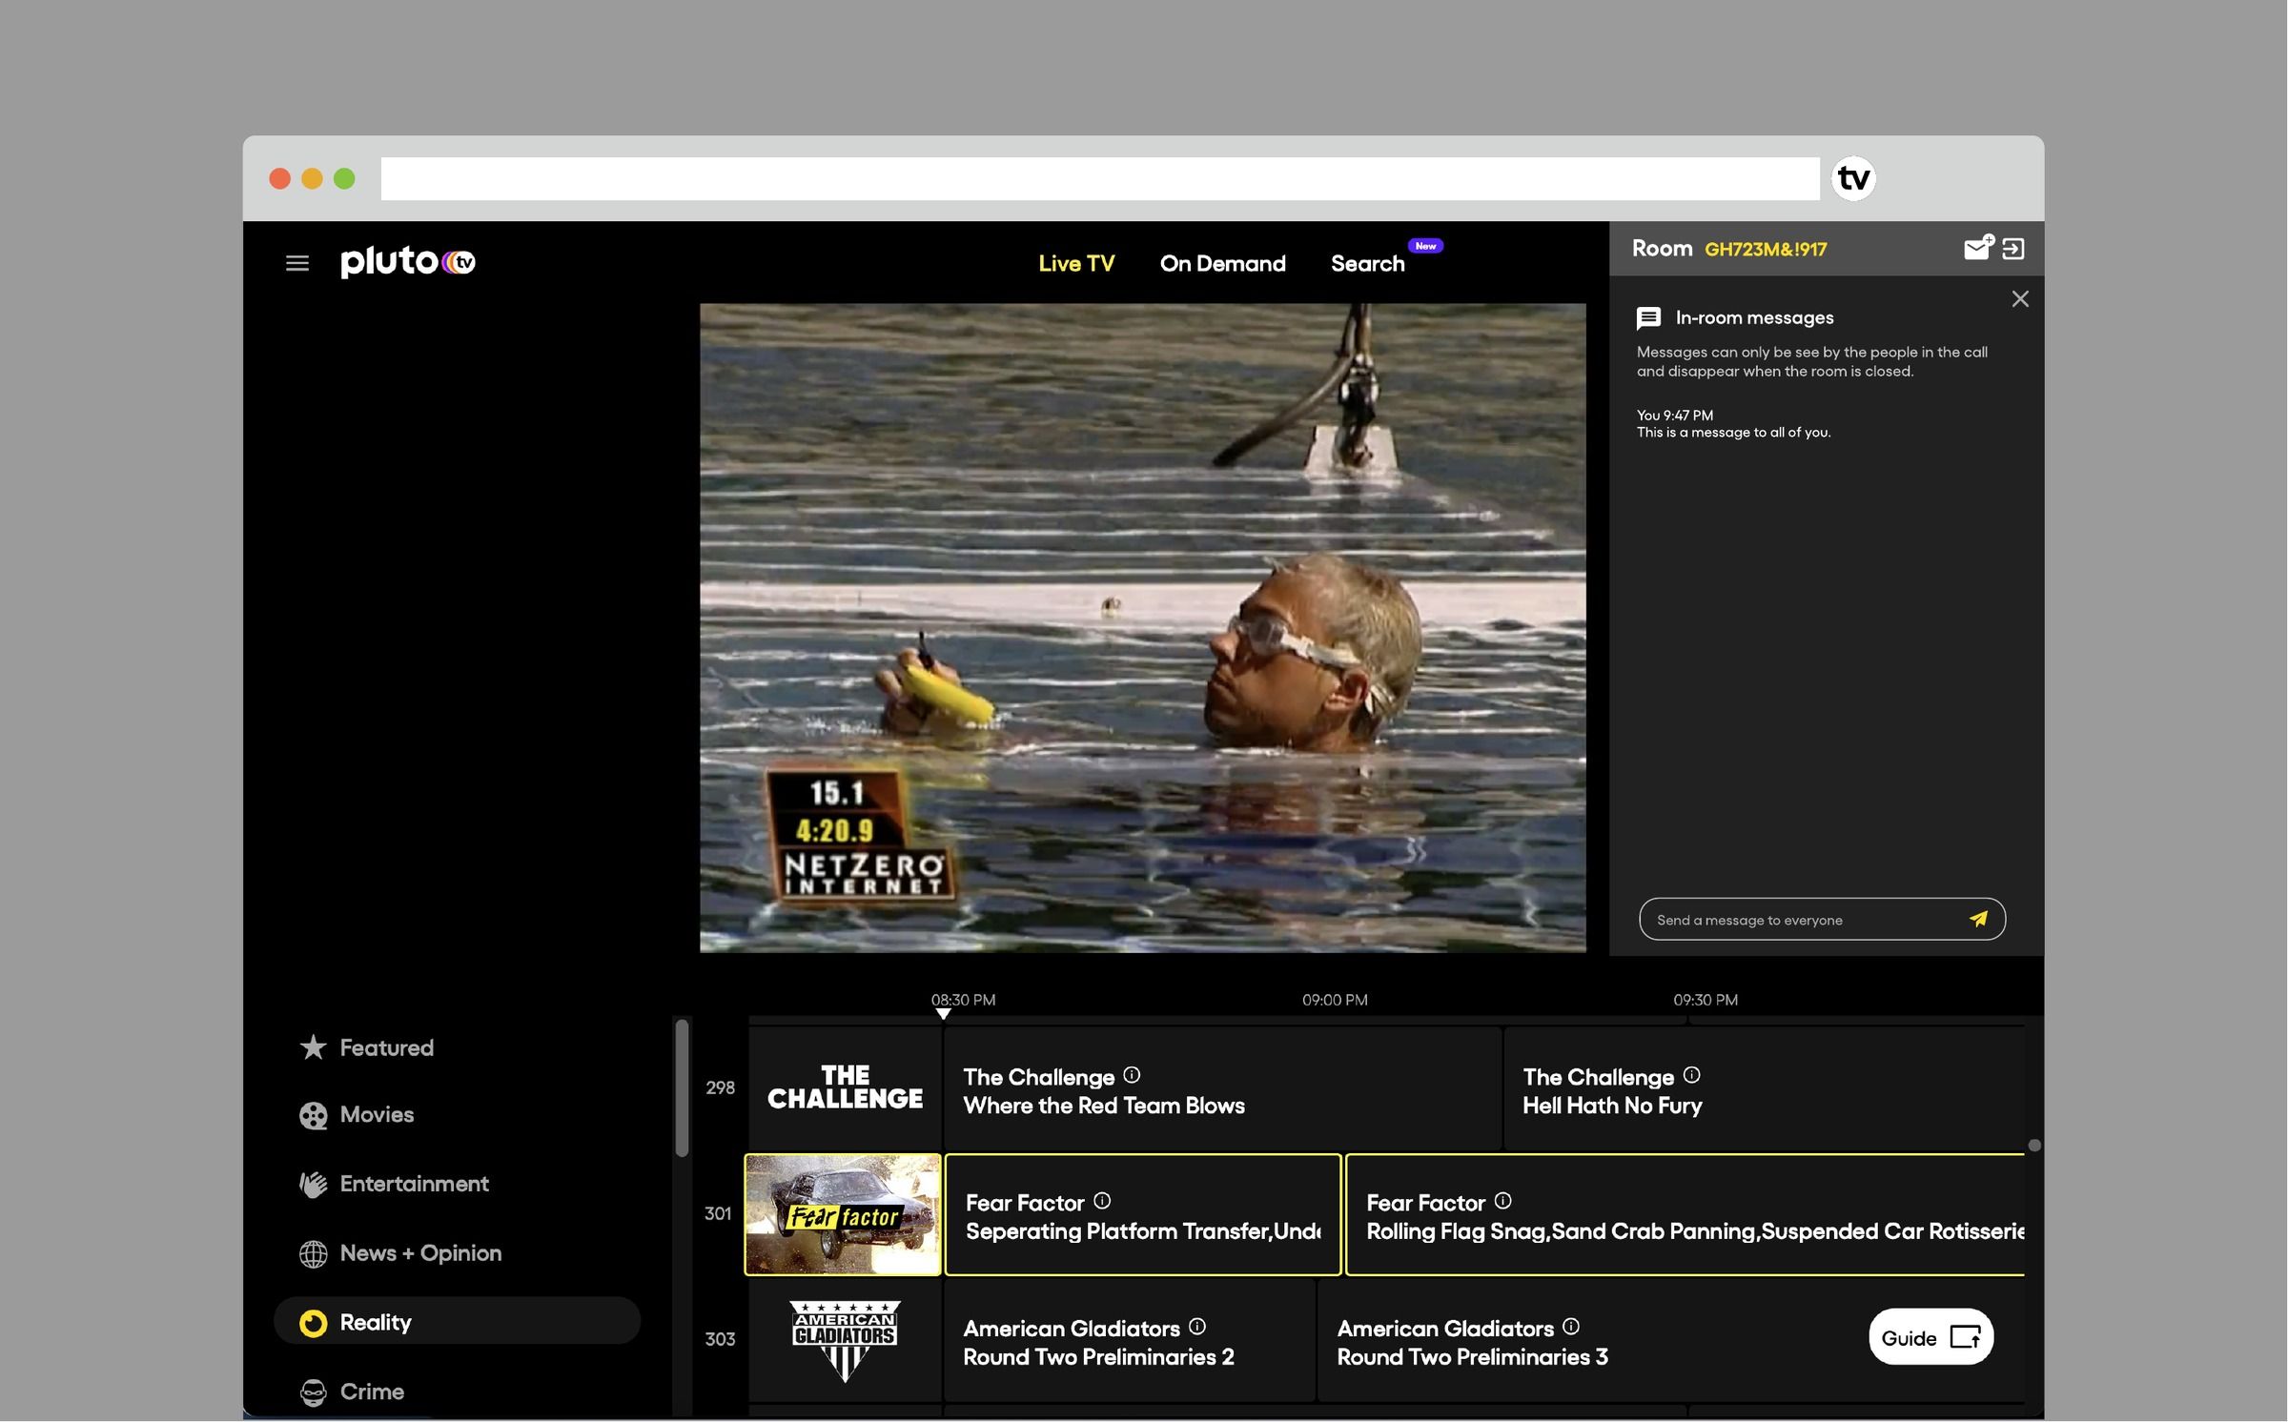2288x1422 pixels.
Task: Open info for American Gladiators Round Two Preliminaries 2
Action: [x=1197, y=1327]
